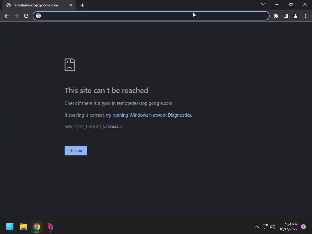
Task: Click the 'This site can't be reached' heading
Action: (106, 90)
